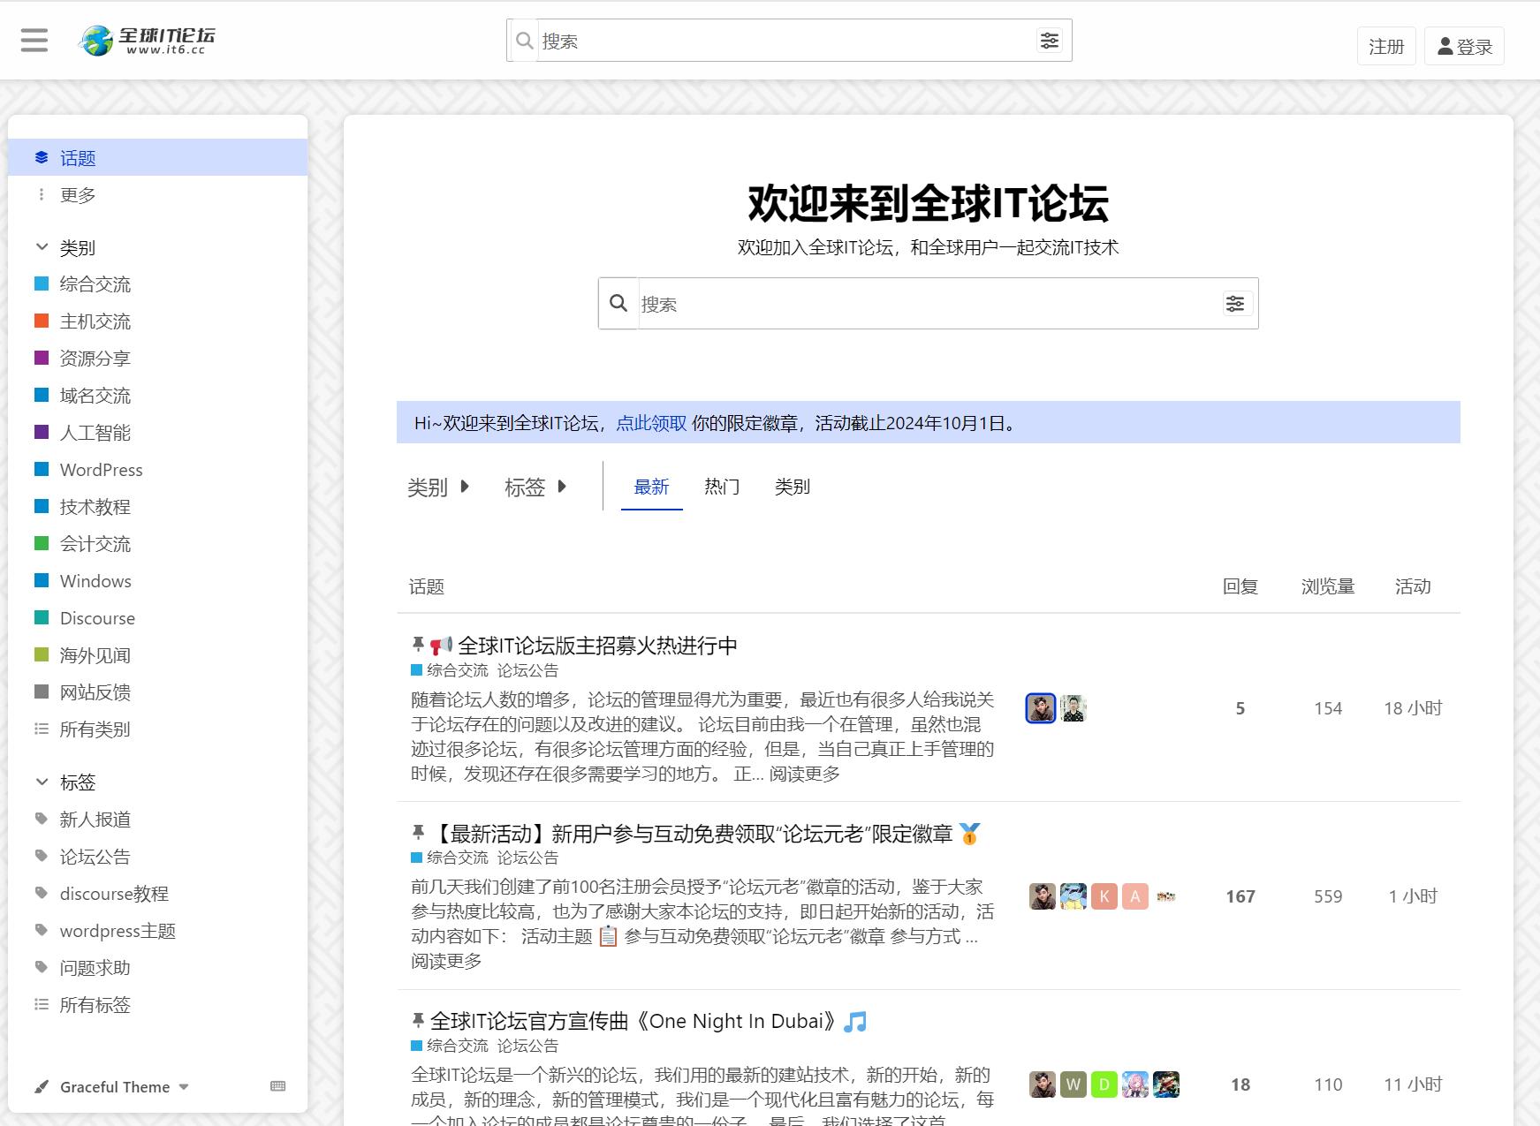
Task: Open keyboard shortcuts icon in sidebar footer
Action: [278, 1086]
